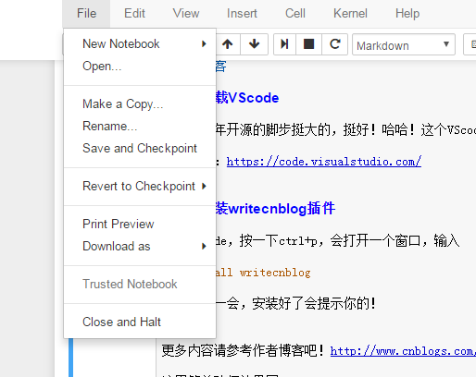Follow the www.cnblogs.com link
This screenshot has height=377, width=476.
click(x=403, y=351)
